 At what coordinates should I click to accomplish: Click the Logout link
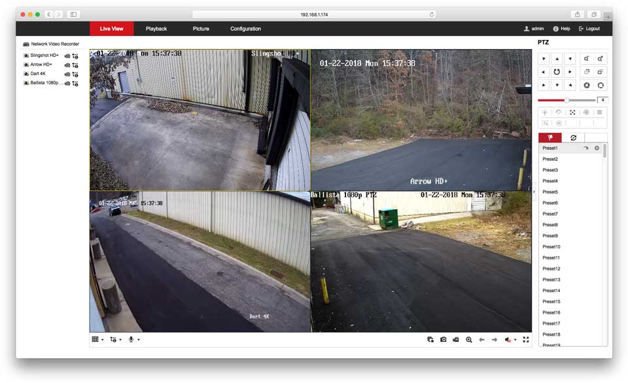[589, 29]
